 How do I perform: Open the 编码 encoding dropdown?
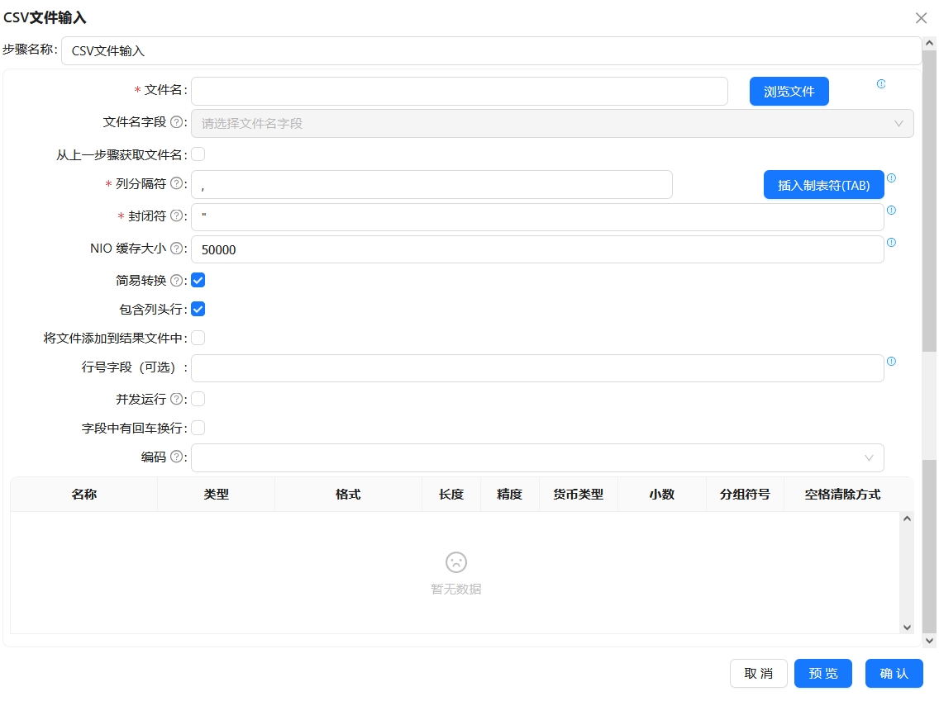point(537,457)
